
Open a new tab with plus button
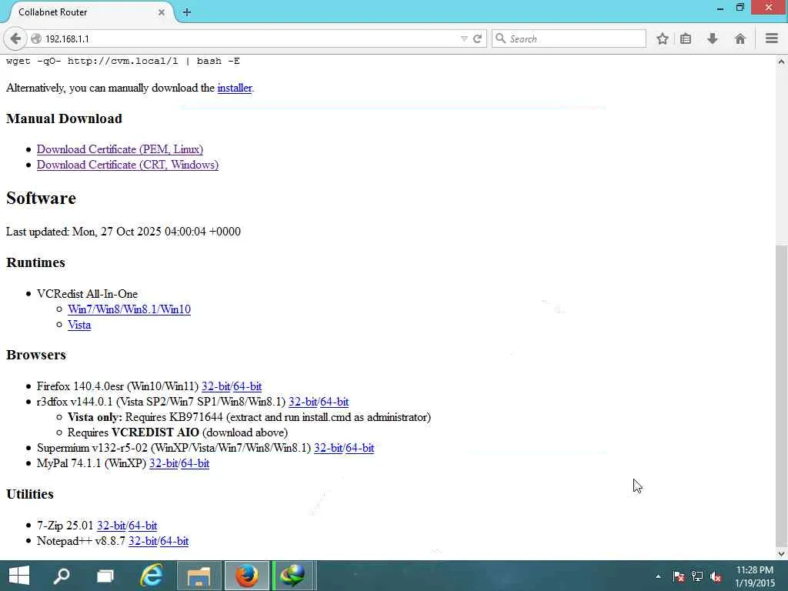187,12
